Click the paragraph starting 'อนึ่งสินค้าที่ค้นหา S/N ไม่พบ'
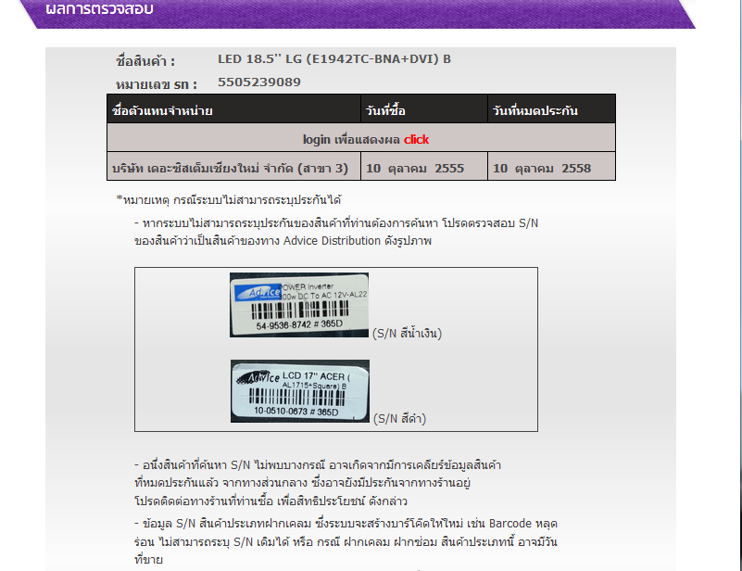The image size is (742, 571). [318, 483]
